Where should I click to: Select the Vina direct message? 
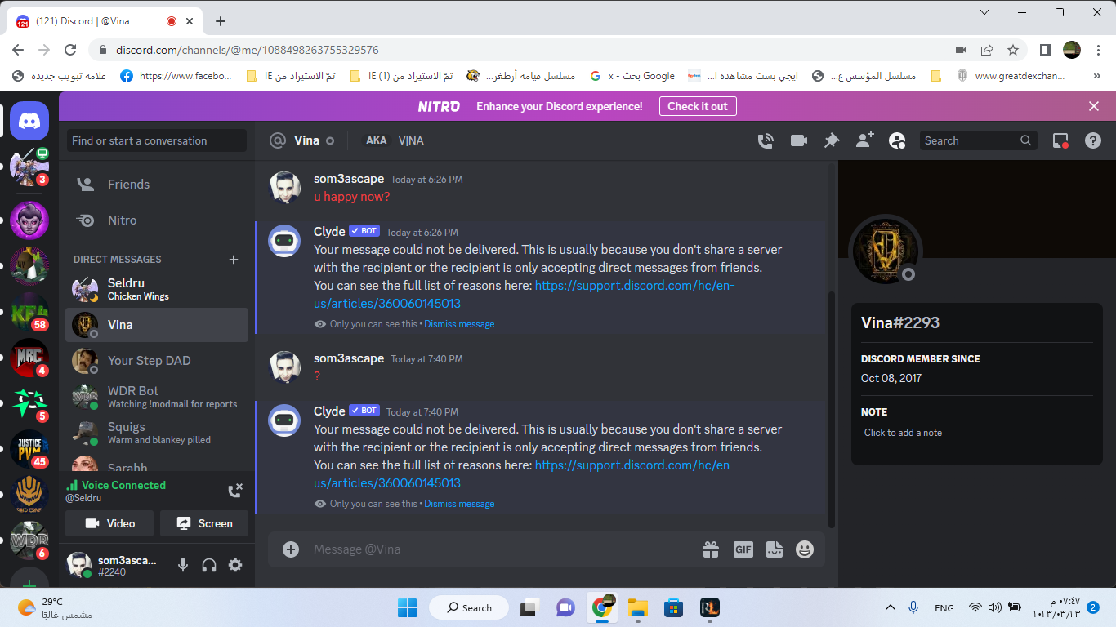pyautogui.click(x=157, y=325)
